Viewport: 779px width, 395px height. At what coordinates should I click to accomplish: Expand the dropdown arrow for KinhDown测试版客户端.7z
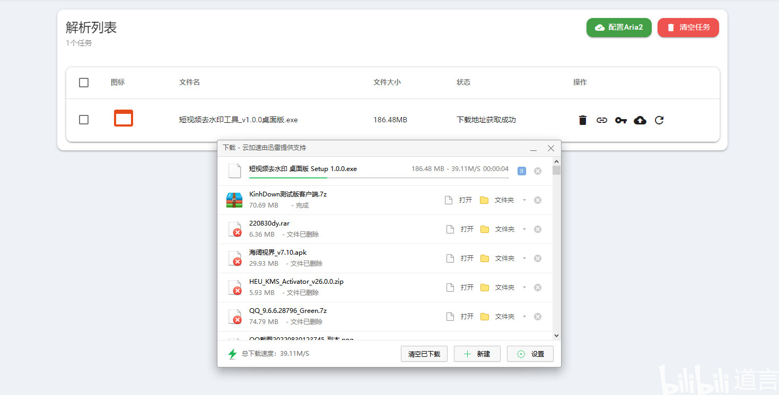tap(524, 200)
